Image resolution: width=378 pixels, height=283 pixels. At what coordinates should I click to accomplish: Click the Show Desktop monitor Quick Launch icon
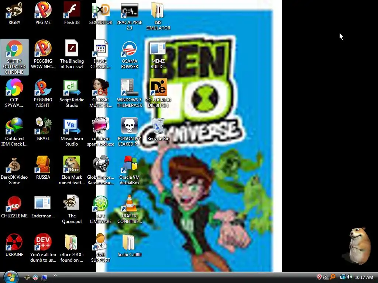pyautogui.click(x=44, y=277)
